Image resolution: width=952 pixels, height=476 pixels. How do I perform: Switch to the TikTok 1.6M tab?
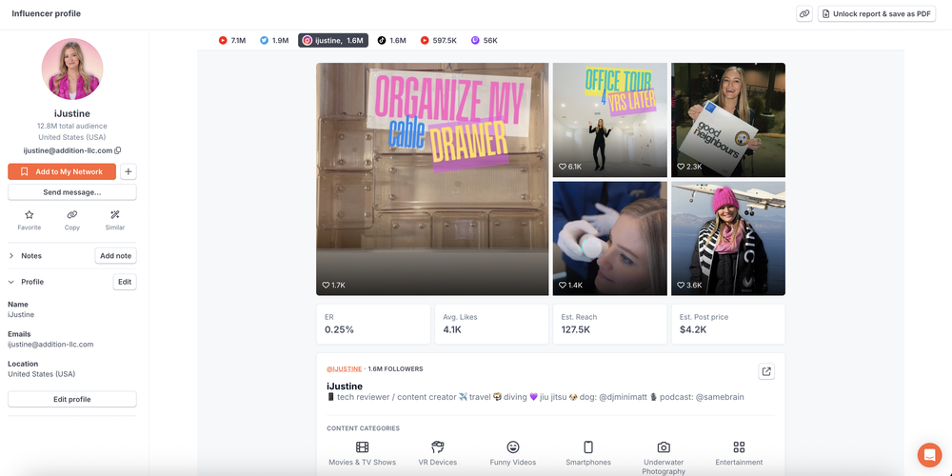pyautogui.click(x=391, y=41)
